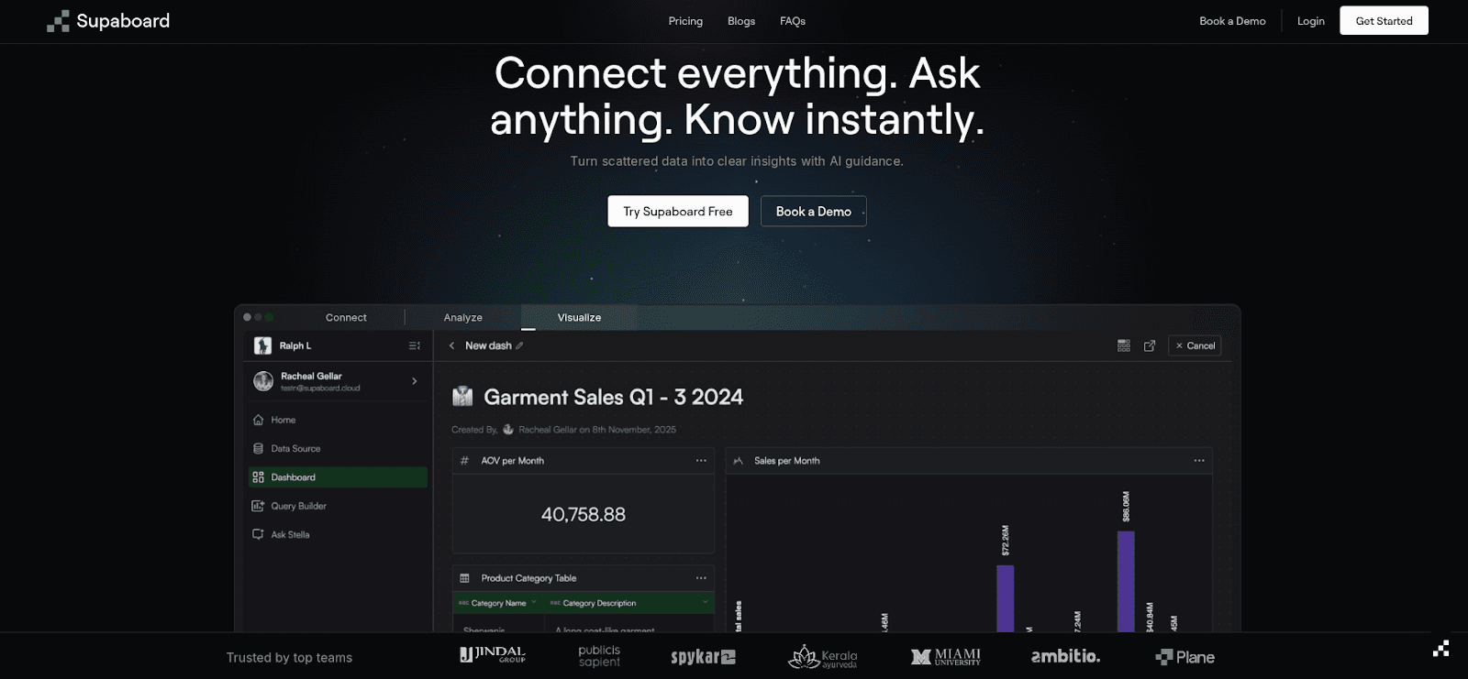Click the Racheal Gellar profile picture
Image resolution: width=1468 pixels, height=679 pixels.
click(263, 381)
